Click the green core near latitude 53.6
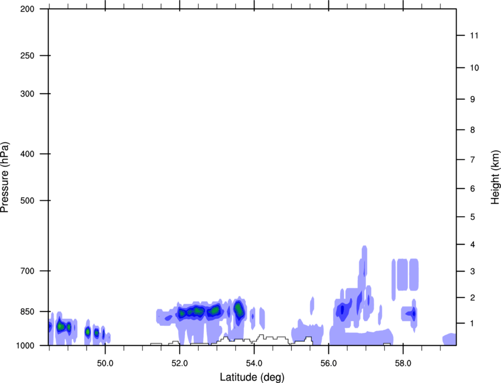This screenshot has width=501, height=383. [239, 309]
